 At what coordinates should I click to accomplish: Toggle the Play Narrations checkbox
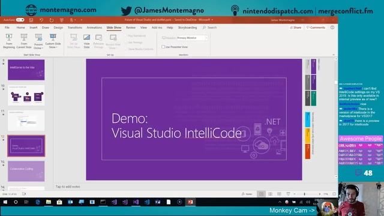127,36
